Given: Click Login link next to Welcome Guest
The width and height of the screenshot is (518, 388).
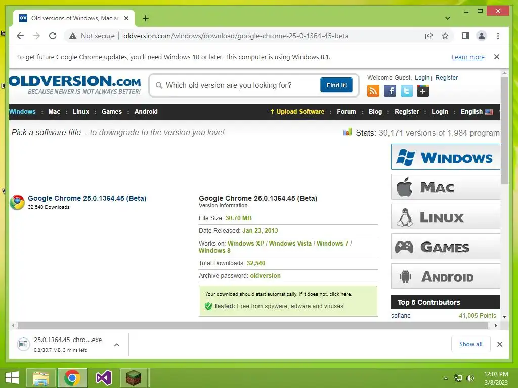Looking at the screenshot, I should pos(422,77).
